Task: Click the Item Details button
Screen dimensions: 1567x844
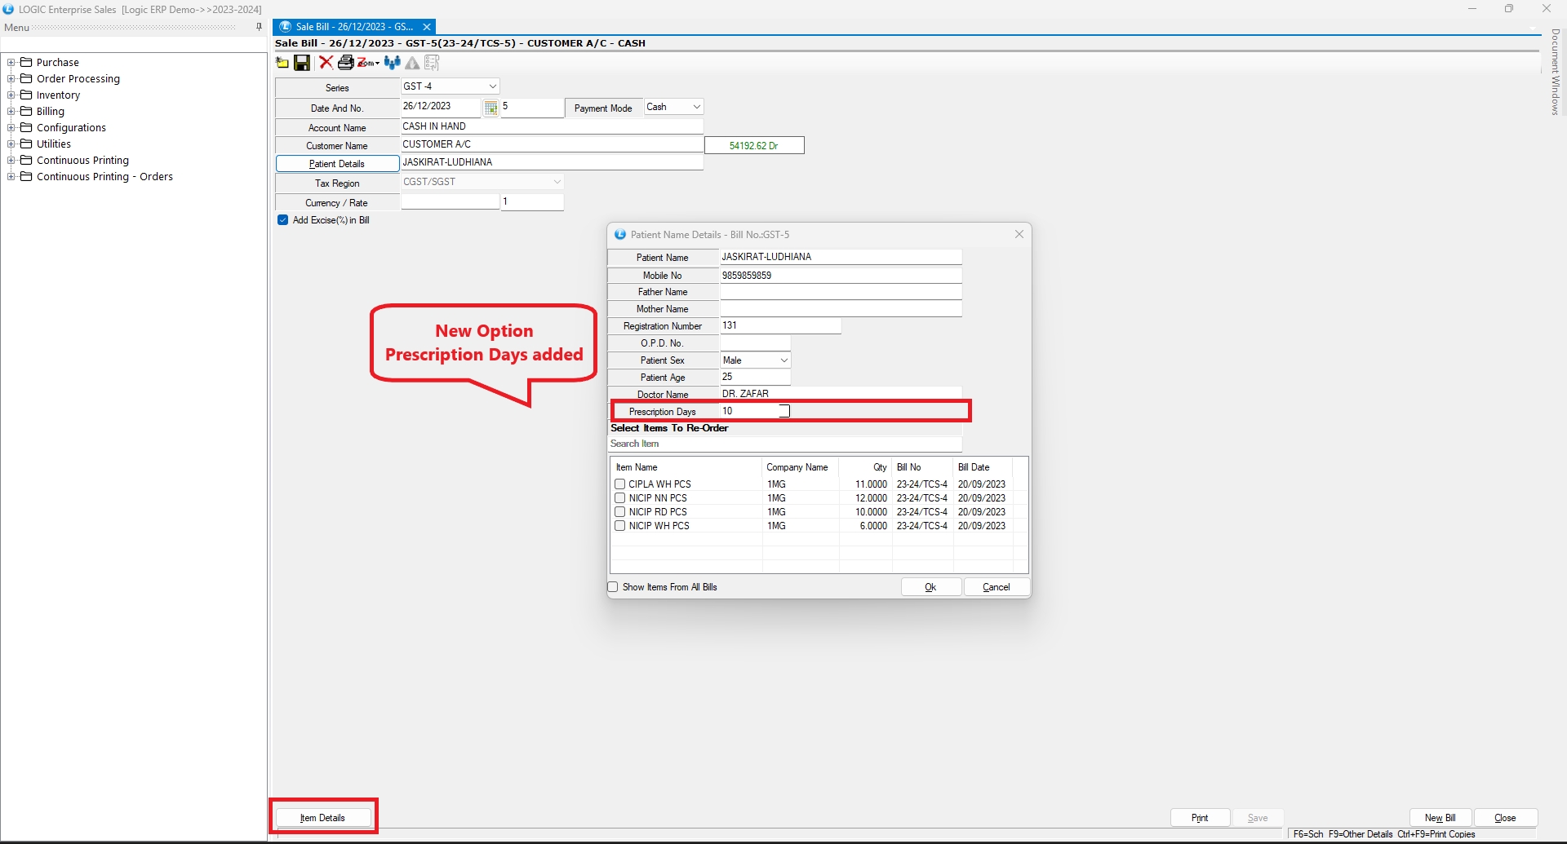Action: [x=323, y=818]
